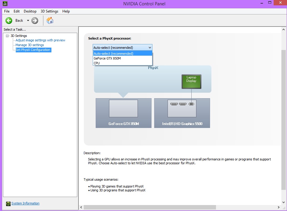Click horizontal scrollbar left arrow
The image size is (287, 211).
[x=81, y=207]
